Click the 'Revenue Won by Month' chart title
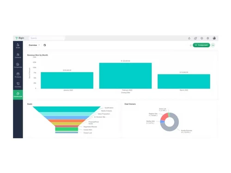 point(37,55)
